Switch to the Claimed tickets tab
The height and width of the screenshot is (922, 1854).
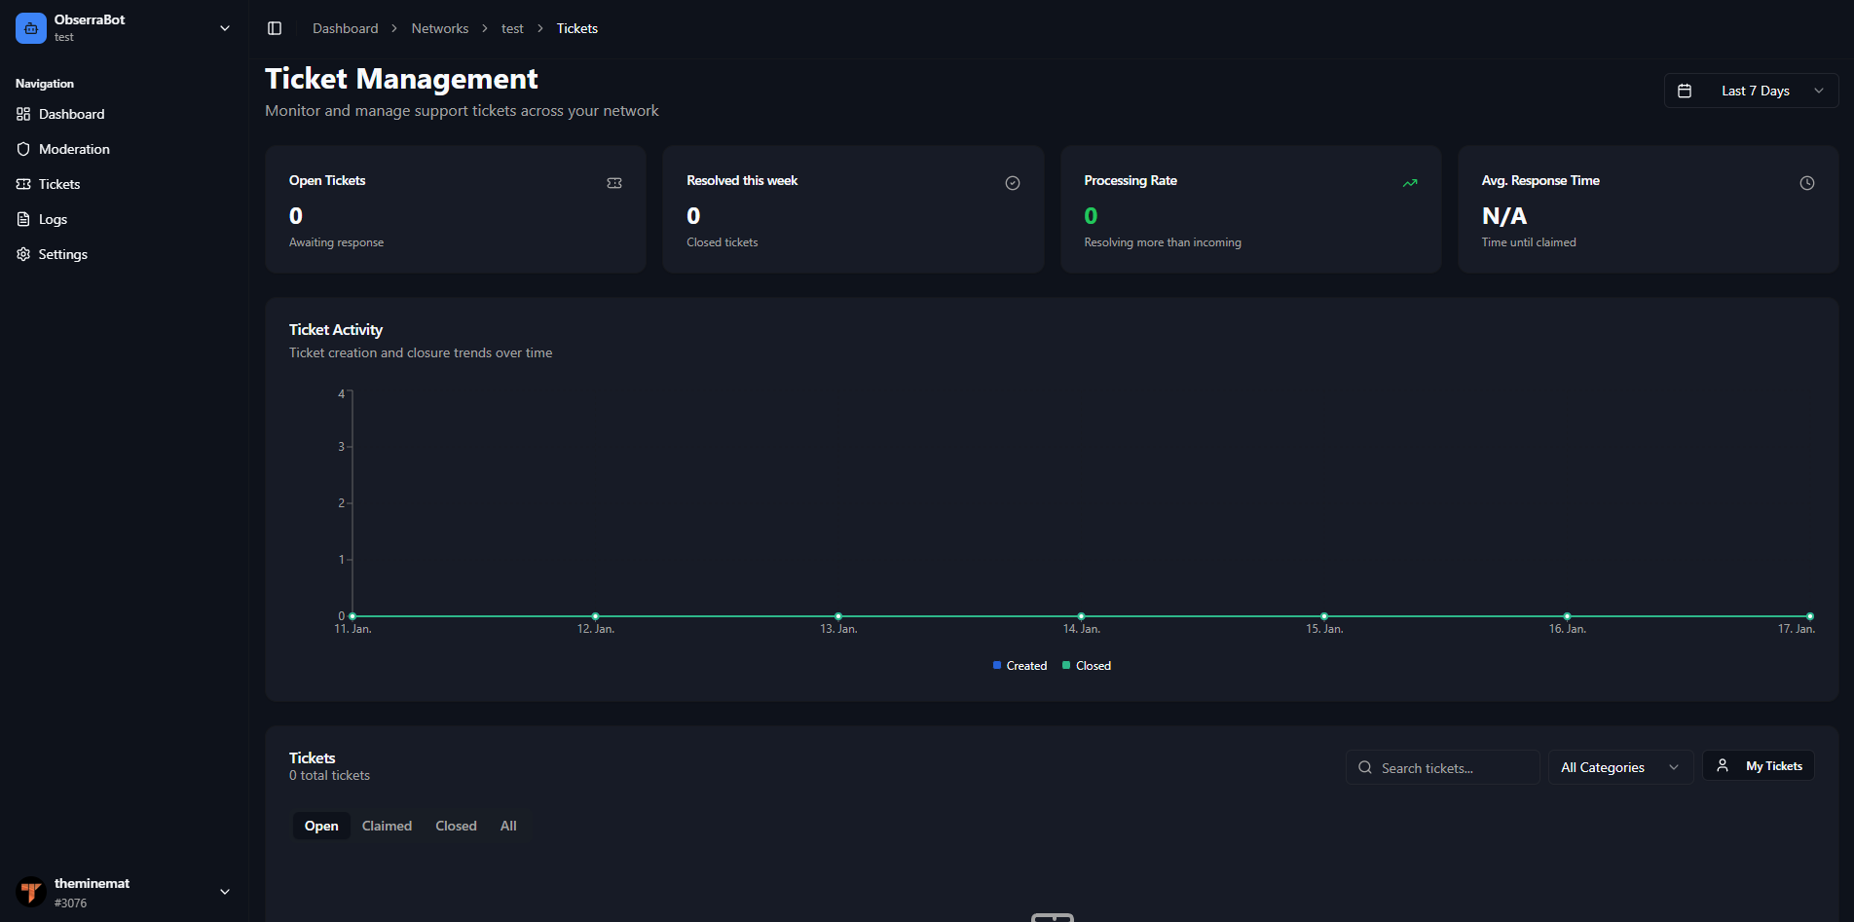tap(387, 826)
